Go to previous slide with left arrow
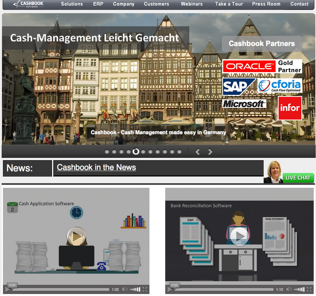The image size is (316, 296). click(x=198, y=152)
